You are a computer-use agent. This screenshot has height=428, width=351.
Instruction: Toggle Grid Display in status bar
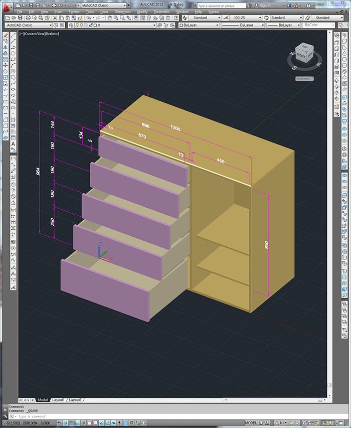pos(72,423)
